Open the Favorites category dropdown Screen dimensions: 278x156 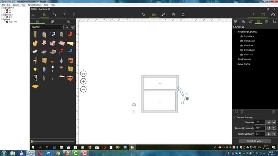(x=47, y=27)
